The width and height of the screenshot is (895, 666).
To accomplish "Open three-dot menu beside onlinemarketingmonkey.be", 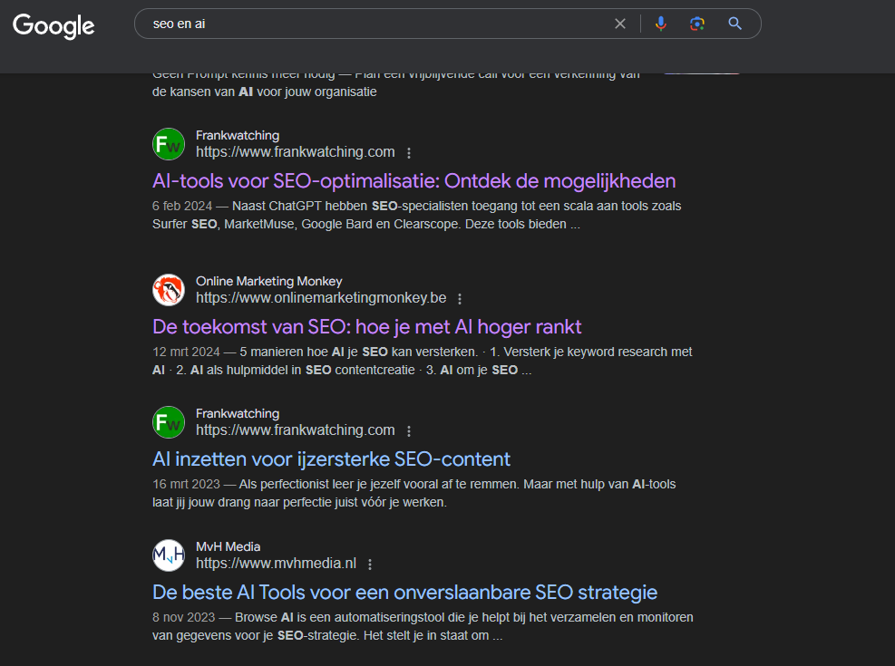I will point(460,299).
